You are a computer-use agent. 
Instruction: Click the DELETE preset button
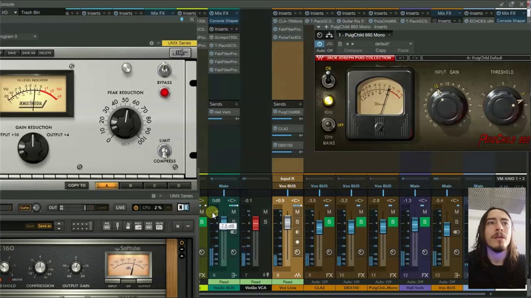(45, 53)
